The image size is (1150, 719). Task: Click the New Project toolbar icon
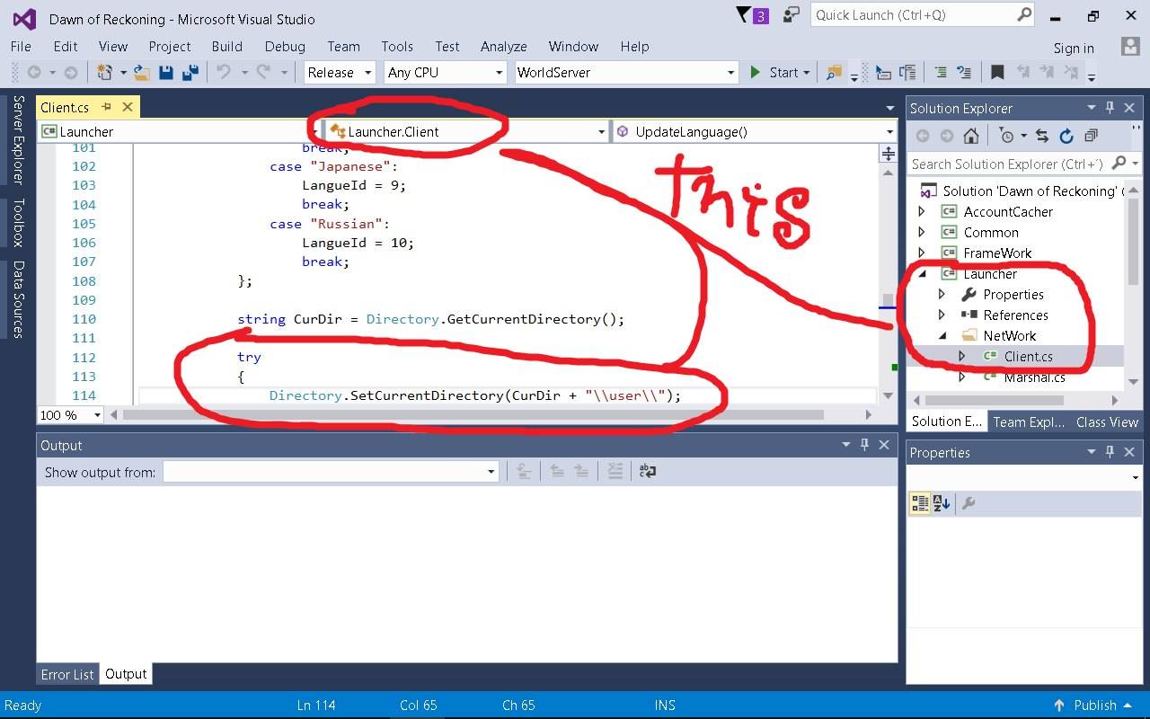point(105,73)
